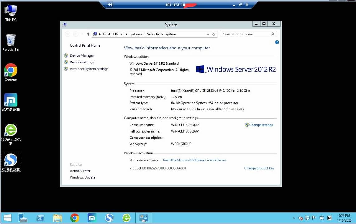Open Action Center under See also
The height and width of the screenshot is (224, 356).
80,171
